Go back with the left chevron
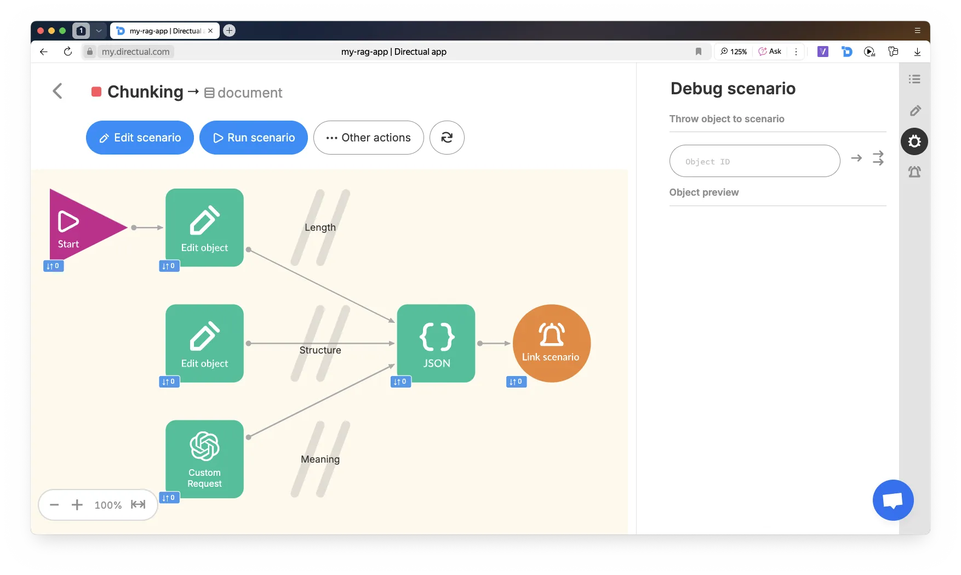 click(58, 91)
